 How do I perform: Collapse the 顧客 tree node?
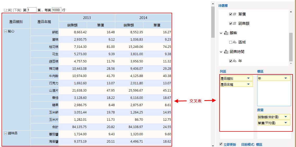click(x=221, y=33)
